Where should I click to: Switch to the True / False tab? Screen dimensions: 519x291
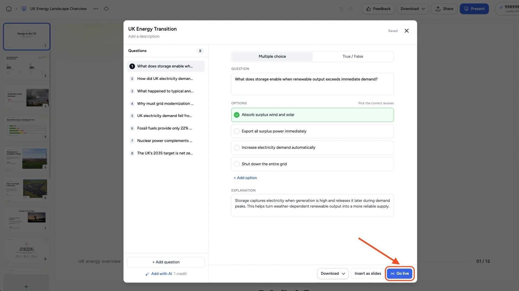pyautogui.click(x=353, y=56)
